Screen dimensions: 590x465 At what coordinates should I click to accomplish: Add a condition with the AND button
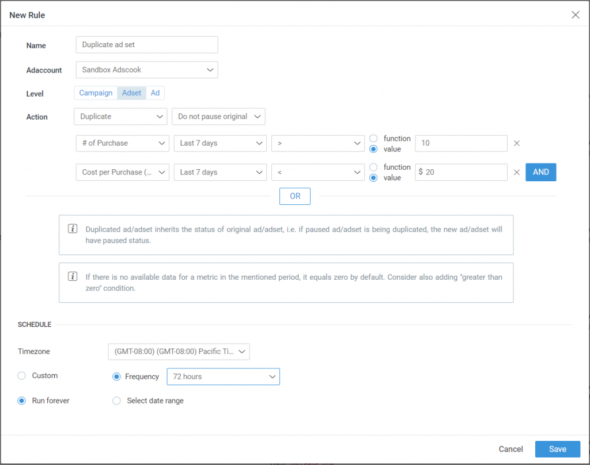[x=540, y=172]
